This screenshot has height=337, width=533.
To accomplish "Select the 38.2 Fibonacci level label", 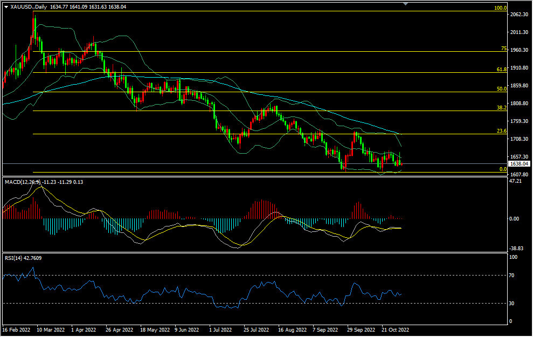I will pyautogui.click(x=502, y=108).
